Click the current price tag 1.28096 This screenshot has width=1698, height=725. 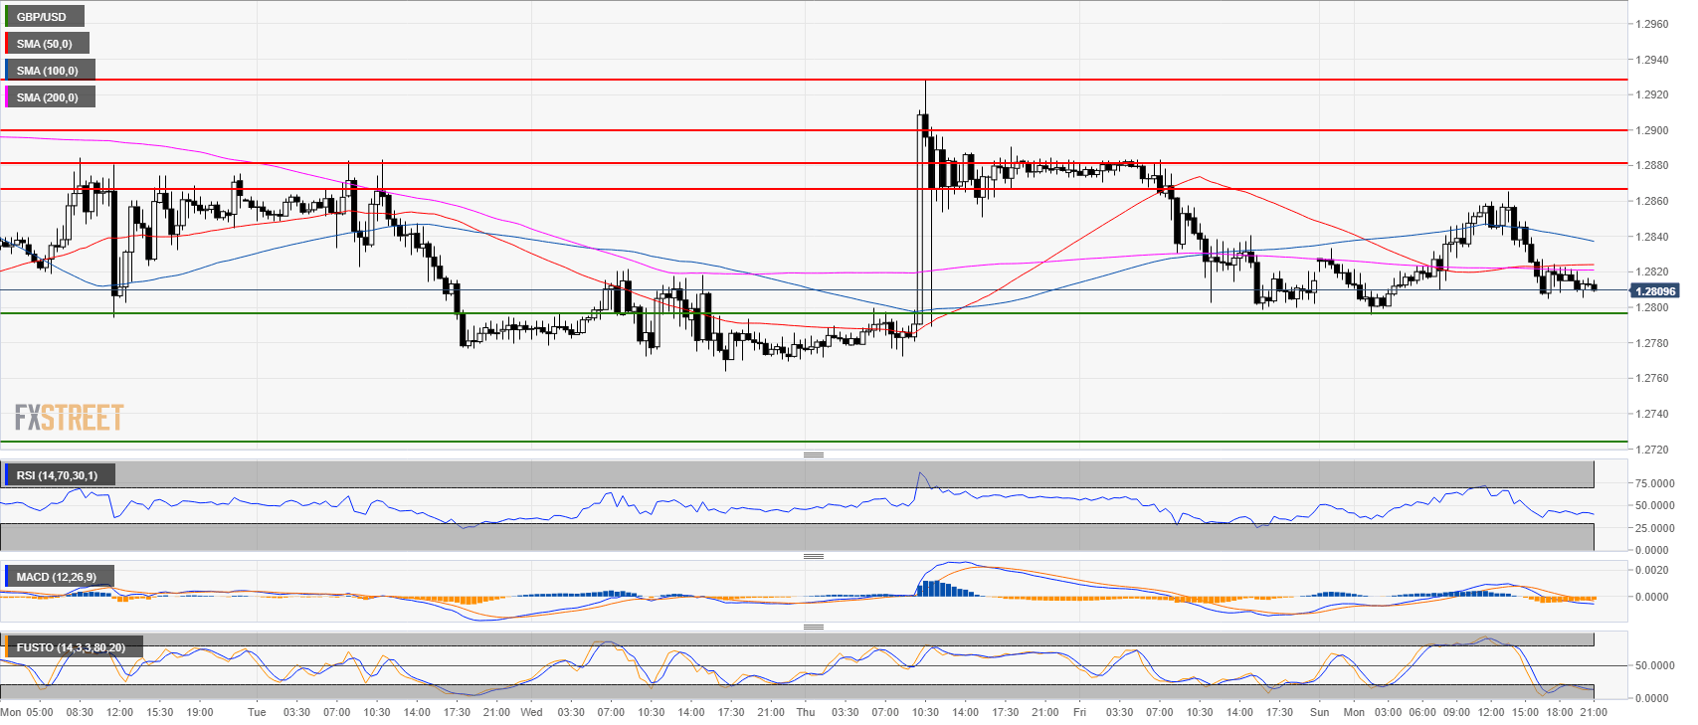click(x=1655, y=291)
